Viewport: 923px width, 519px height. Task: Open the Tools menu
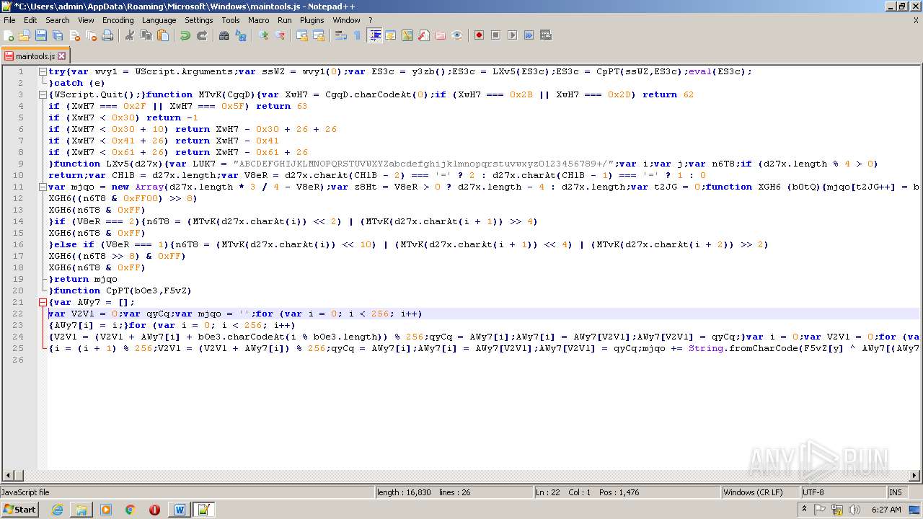(231, 20)
